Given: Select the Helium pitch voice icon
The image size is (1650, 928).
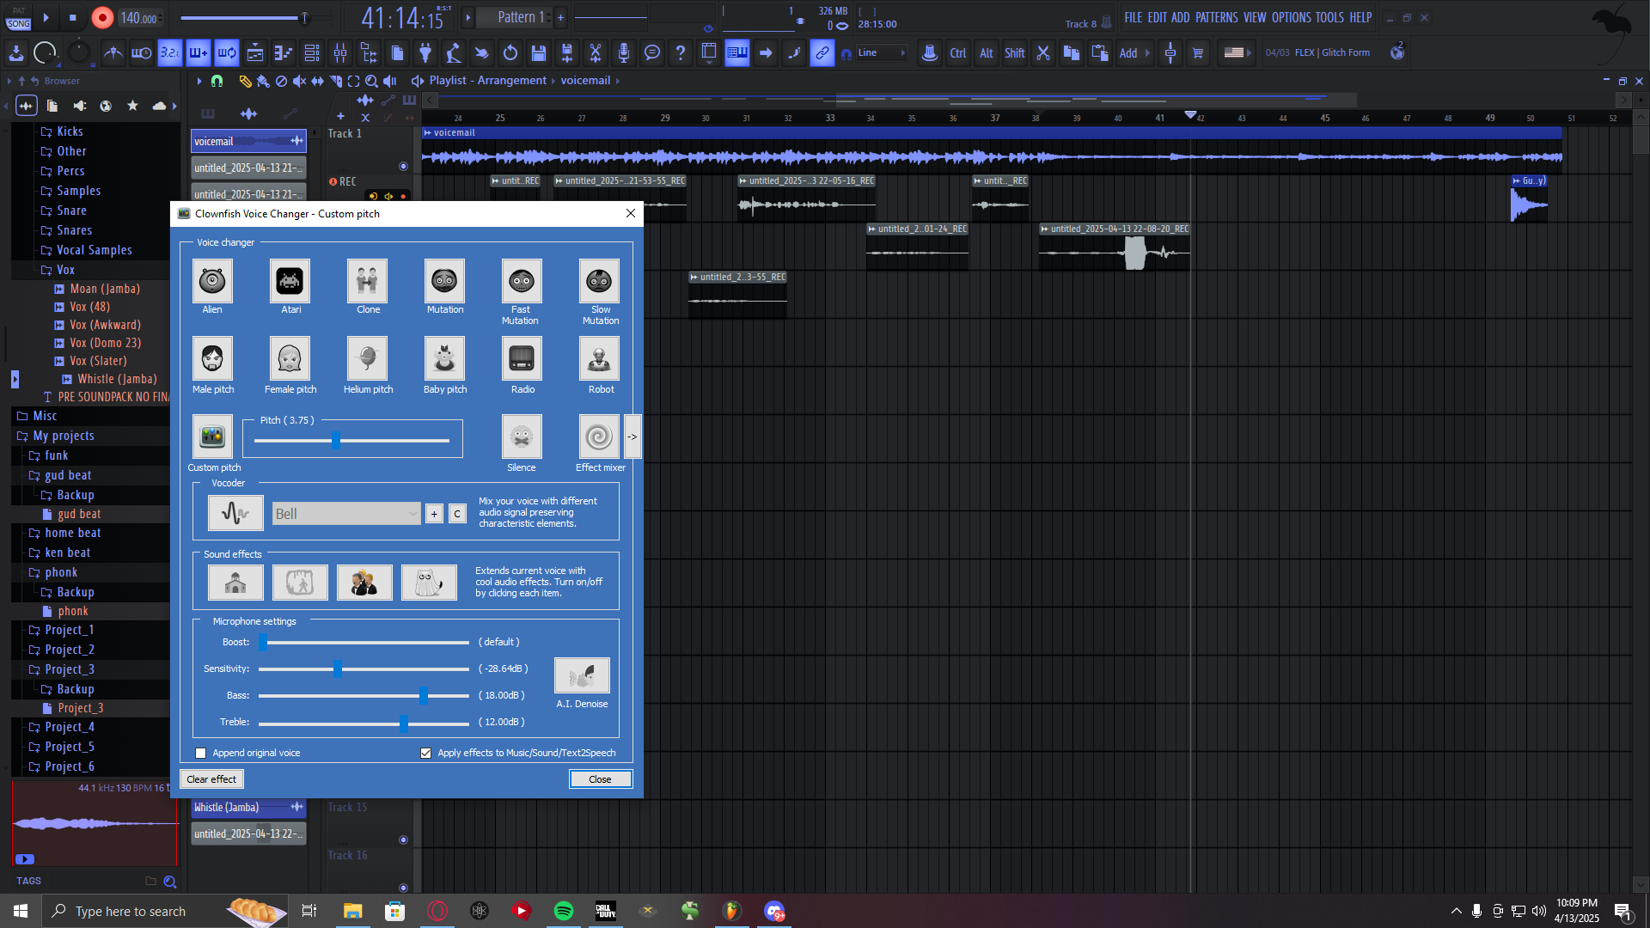Looking at the screenshot, I should [367, 359].
